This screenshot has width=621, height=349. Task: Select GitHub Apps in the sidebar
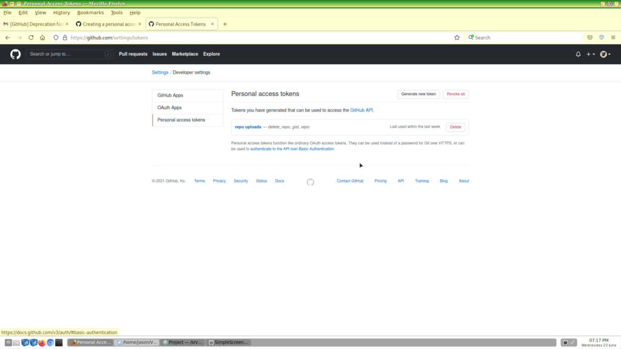click(x=188, y=95)
